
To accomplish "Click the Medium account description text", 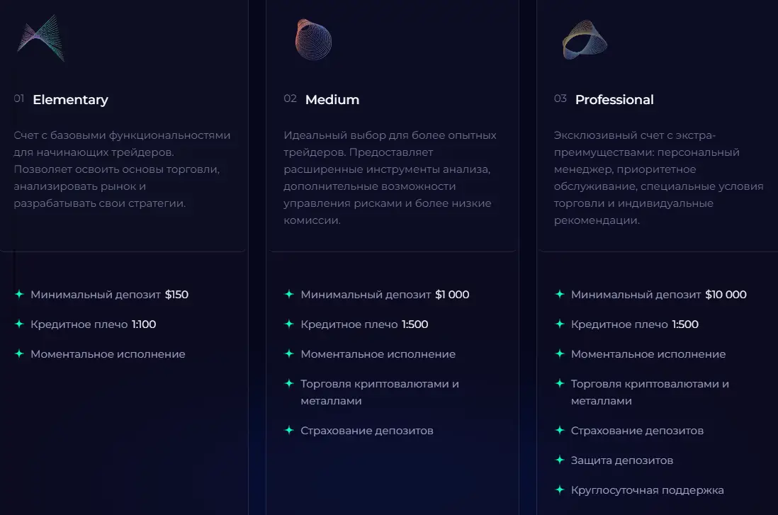I will 390,178.
